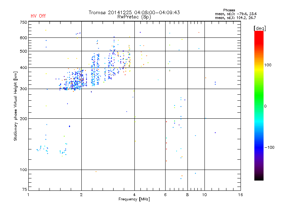Image resolution: width=283 pixels, height=212 pixels.
Task: Click the y-axis tick label '75'
Action: point(25,189)
